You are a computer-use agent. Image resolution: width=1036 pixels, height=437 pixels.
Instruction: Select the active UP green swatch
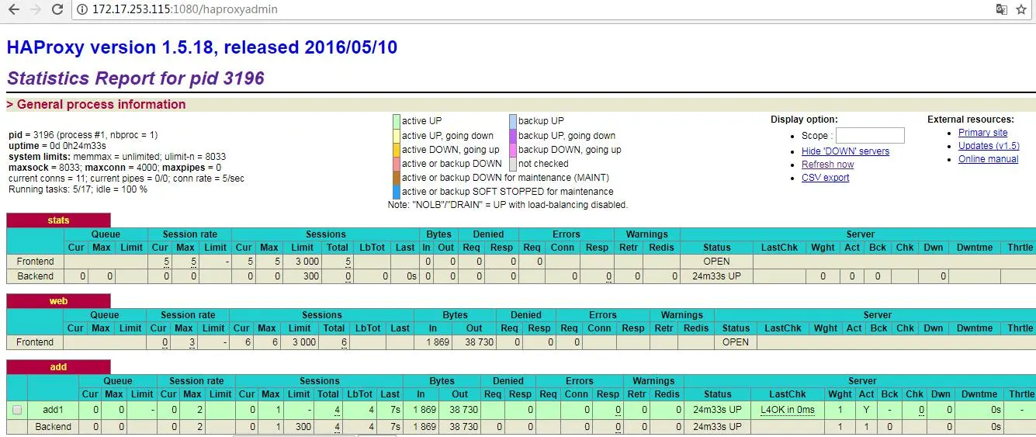[x=397, y=121]
